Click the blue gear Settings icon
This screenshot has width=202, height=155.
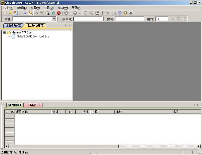point(120,13)
